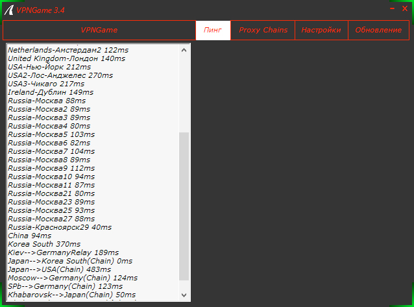Choose Russia-Москва21 80ms entry

click(x=51, y=193)
